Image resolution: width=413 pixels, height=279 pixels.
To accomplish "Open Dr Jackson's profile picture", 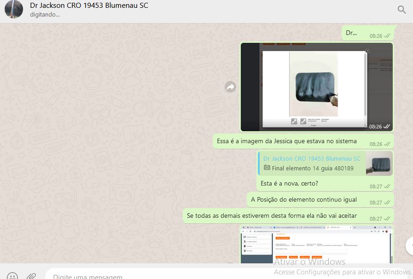I will tap(14, 9).
